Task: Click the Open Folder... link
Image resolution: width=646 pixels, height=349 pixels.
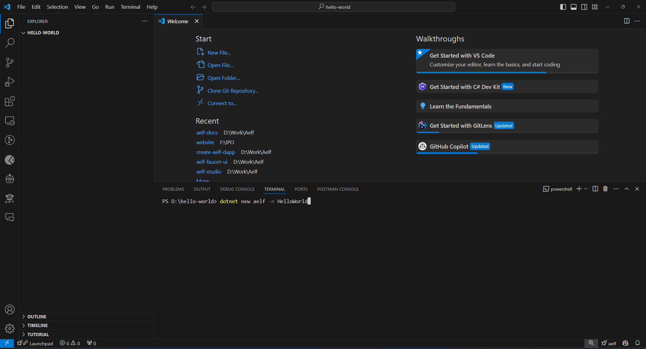Action: [x=224, y=78]
